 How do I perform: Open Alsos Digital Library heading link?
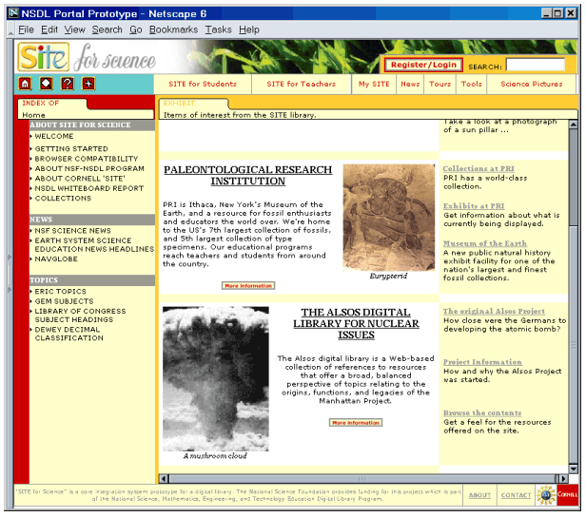[x=356, y=323]
